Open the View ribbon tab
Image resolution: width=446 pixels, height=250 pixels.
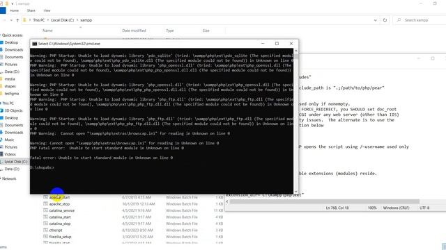point(47,10)
